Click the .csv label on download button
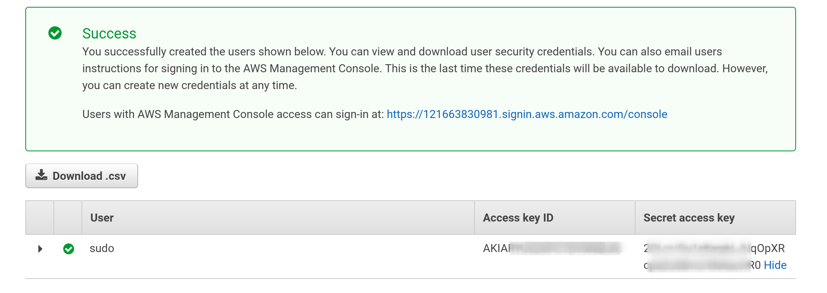The width and height of the screenshot is (827, 293). point(116,176)
